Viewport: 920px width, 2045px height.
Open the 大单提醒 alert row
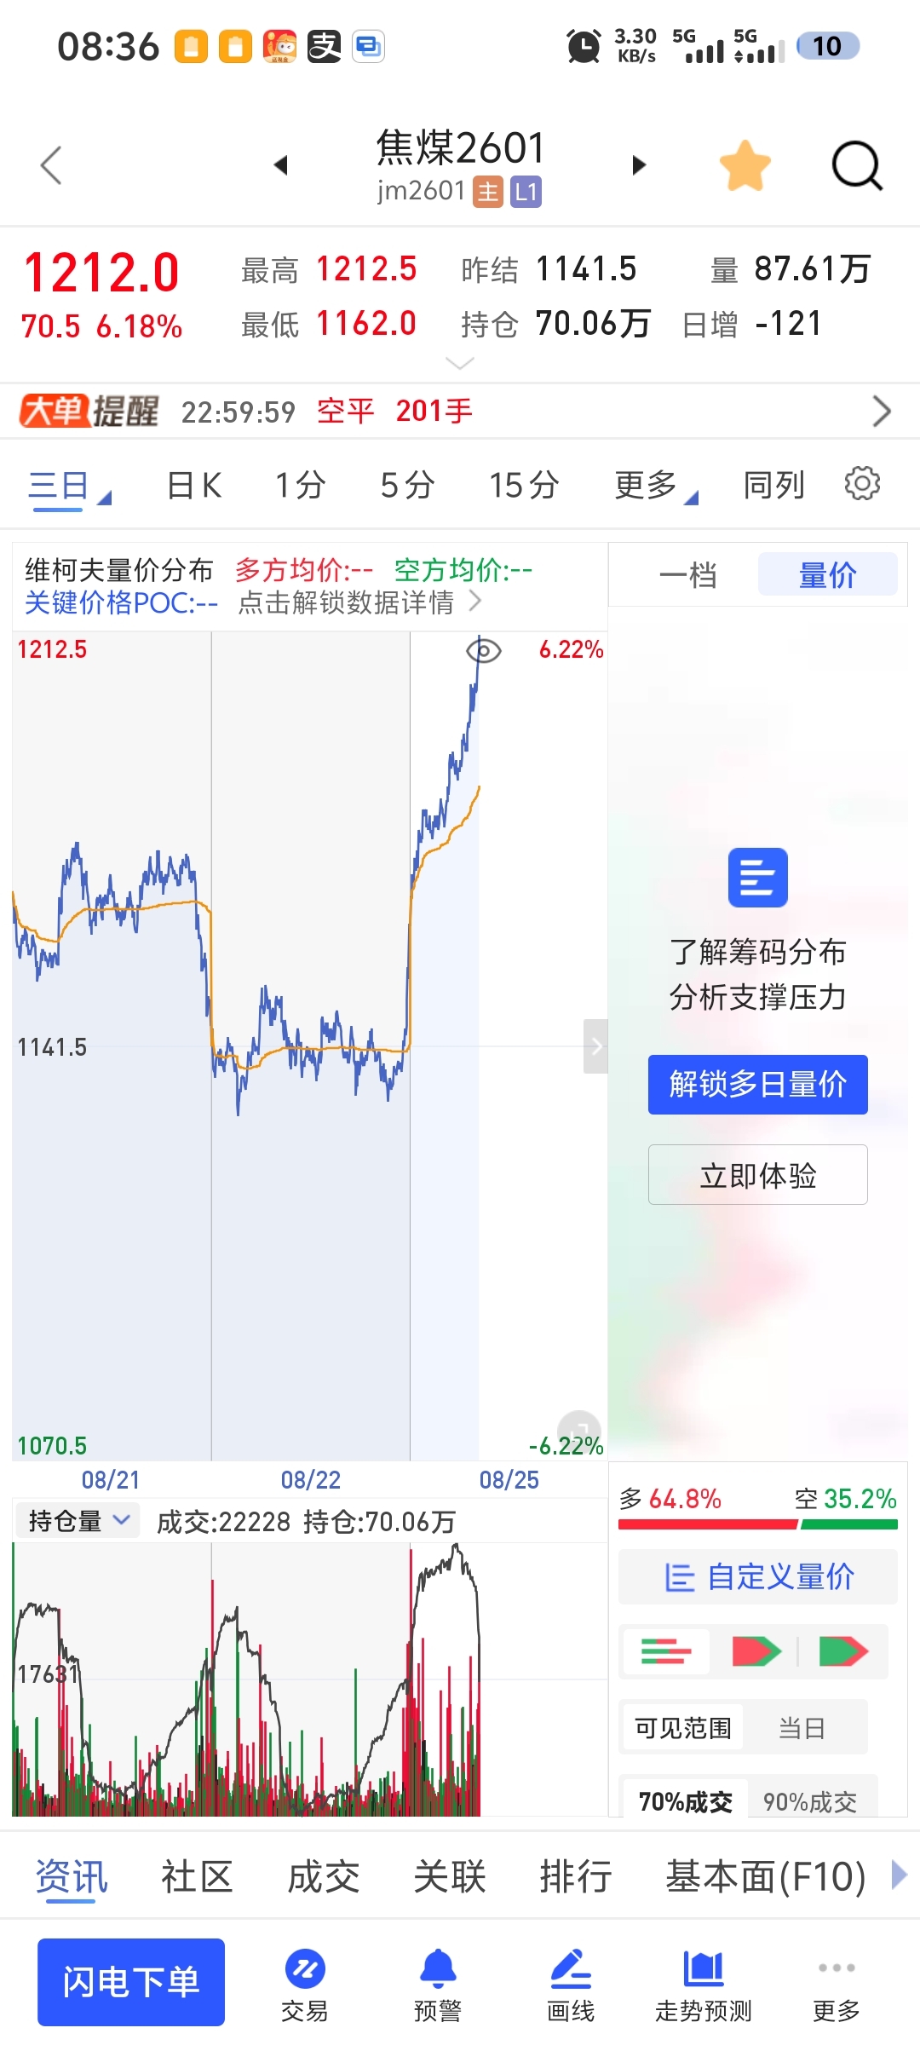click(x=460, y=412)
